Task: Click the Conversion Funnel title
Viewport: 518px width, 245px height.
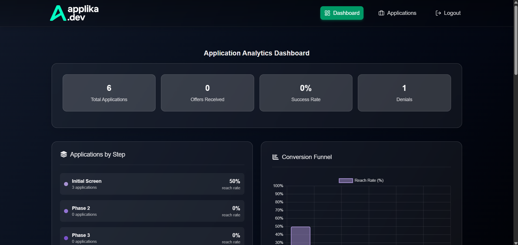Action: (x=307, y=157)
